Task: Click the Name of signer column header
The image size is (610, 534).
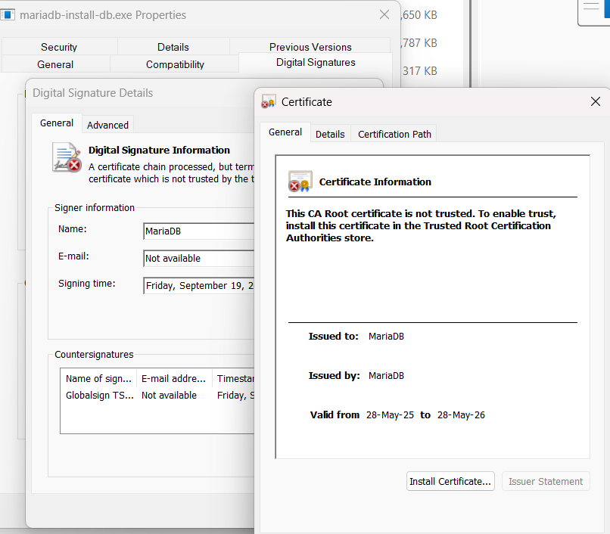Action: 99,379
